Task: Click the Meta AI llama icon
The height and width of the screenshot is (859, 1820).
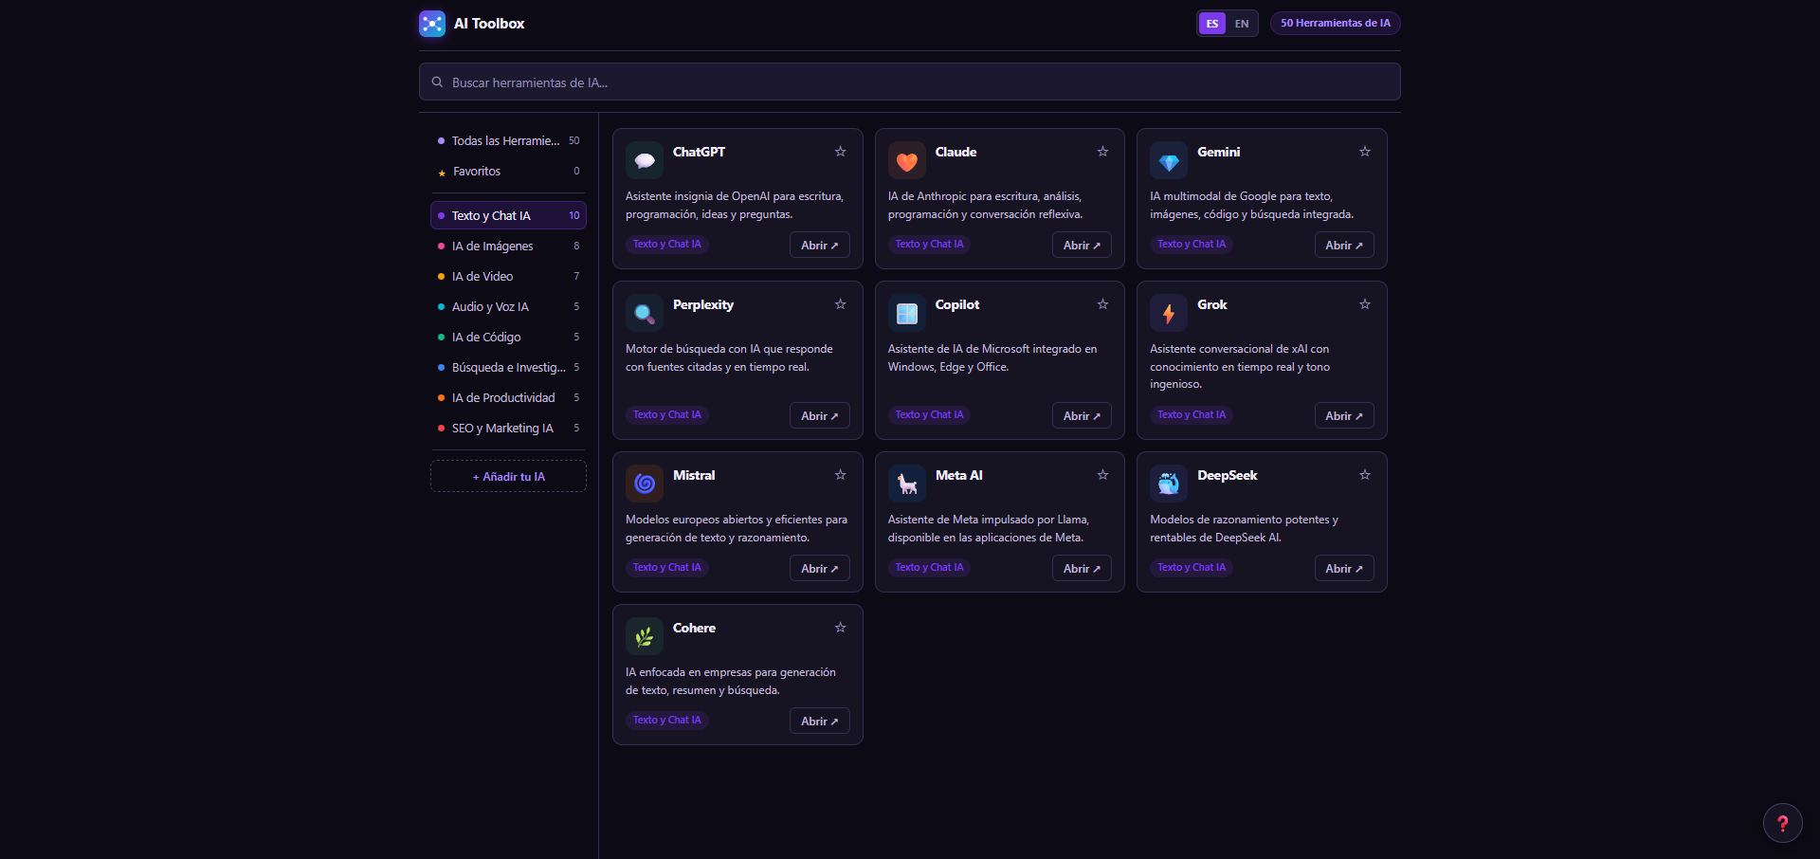Action: 907,484
